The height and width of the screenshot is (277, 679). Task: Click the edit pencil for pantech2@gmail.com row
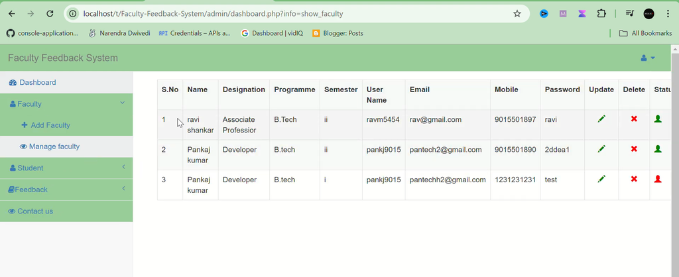coord(601,149)
